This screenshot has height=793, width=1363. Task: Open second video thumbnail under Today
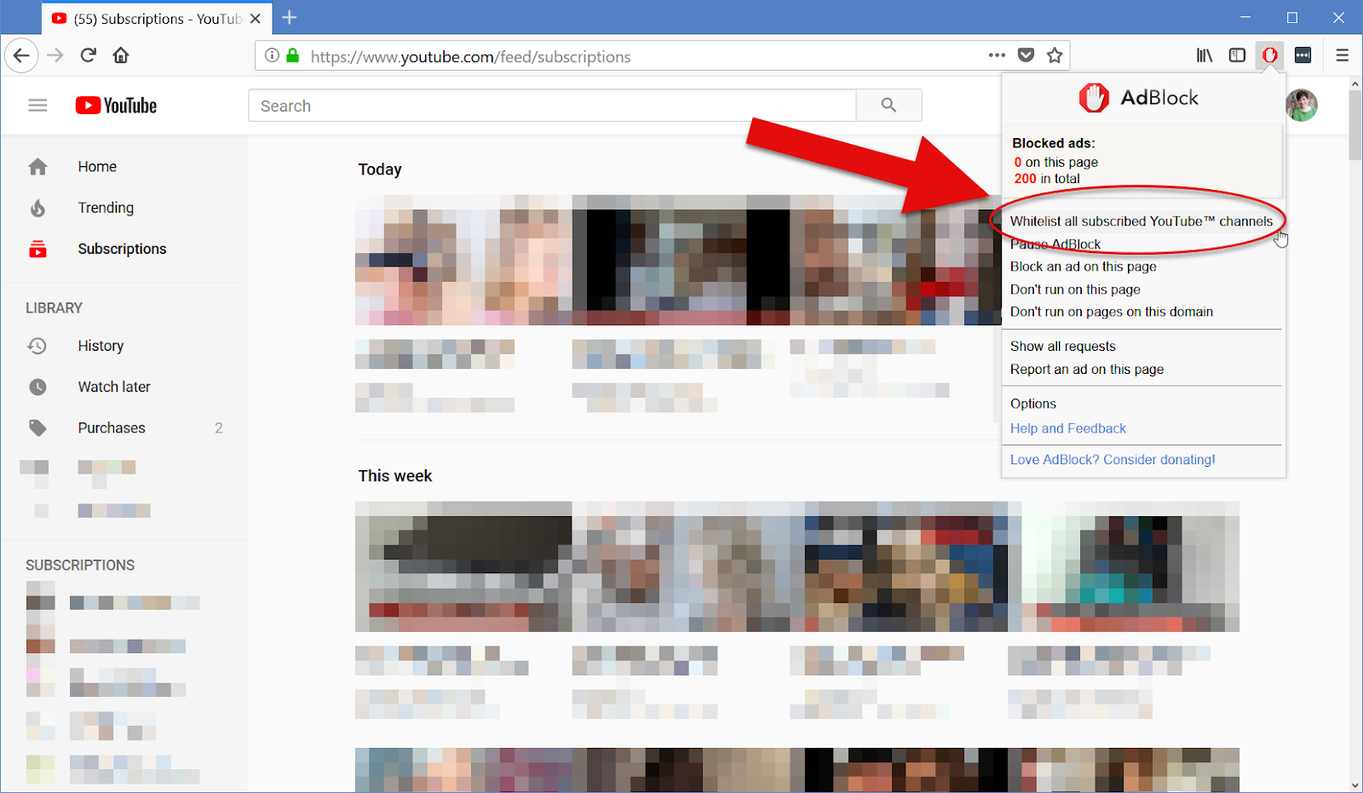click(681, 260)
